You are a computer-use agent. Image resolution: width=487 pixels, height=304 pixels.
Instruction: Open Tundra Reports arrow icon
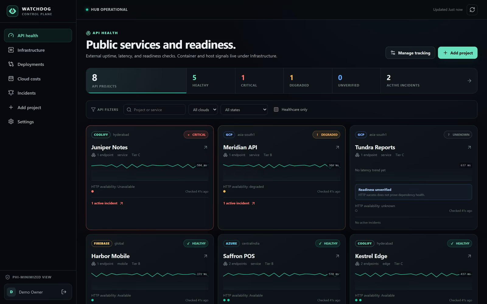[x=469, y=147]
